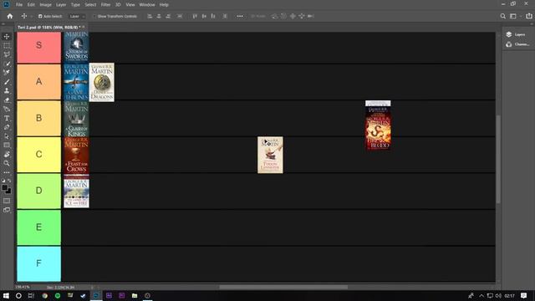Select the Horizontal Type tool

(7, 118)
